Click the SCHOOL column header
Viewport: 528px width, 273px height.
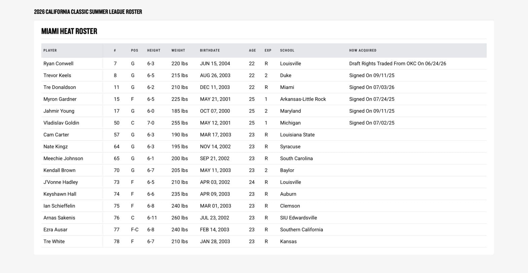click(287, 51)
